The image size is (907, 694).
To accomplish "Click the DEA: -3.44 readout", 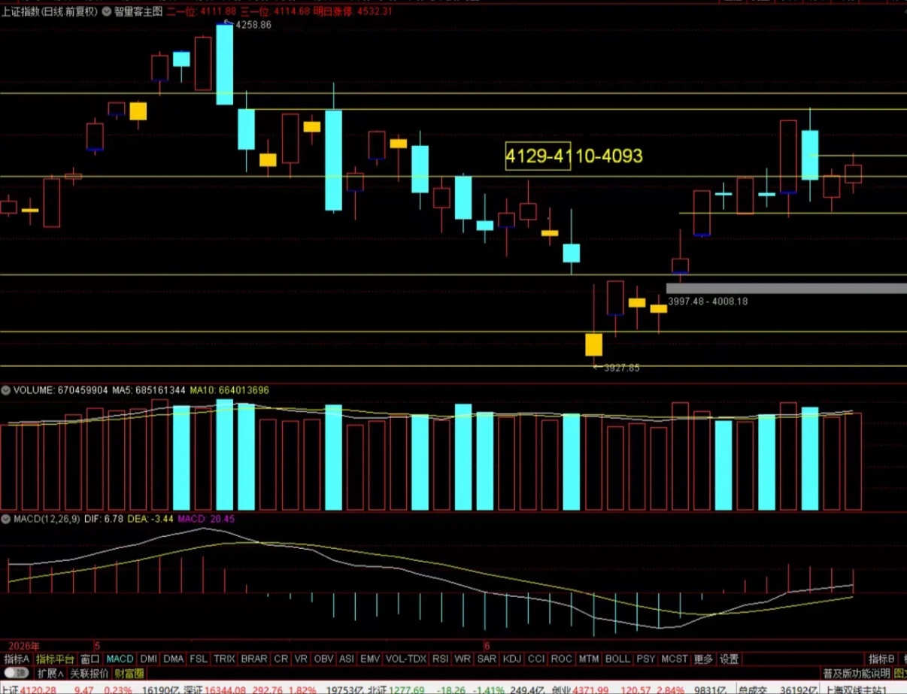I will pyautogui.click(x=150, y=519).
